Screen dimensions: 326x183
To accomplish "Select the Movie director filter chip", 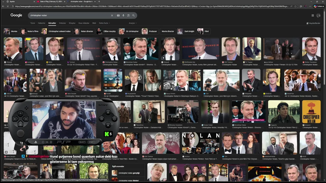I will (x=168, y=31).
